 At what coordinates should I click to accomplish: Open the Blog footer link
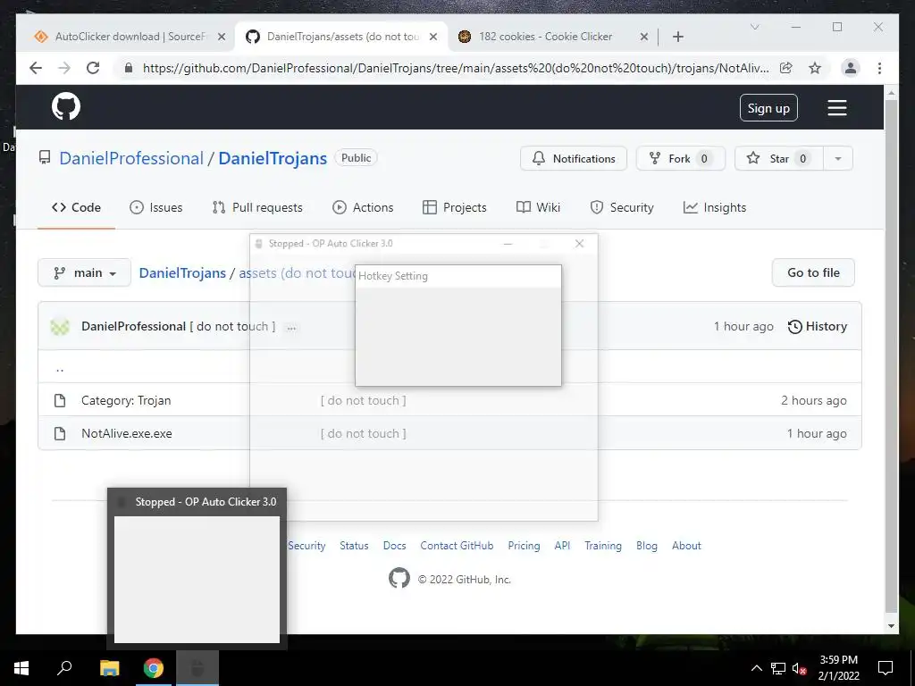click(647, 546)
